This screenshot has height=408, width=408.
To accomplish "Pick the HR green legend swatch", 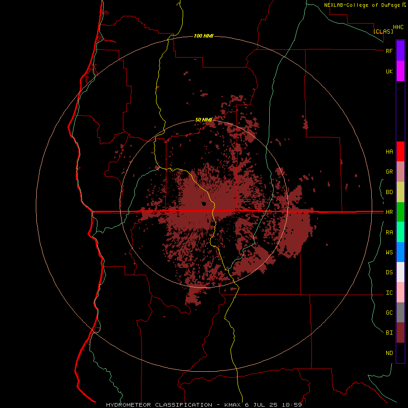I will 400,212.
